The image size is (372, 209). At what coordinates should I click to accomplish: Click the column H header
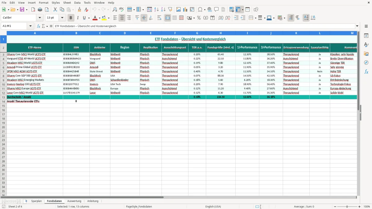point(221,33)
